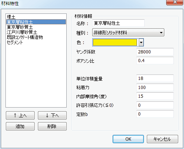Click the 削除 delete button
This screenshot has width=184, height=149.
[52, 126]
